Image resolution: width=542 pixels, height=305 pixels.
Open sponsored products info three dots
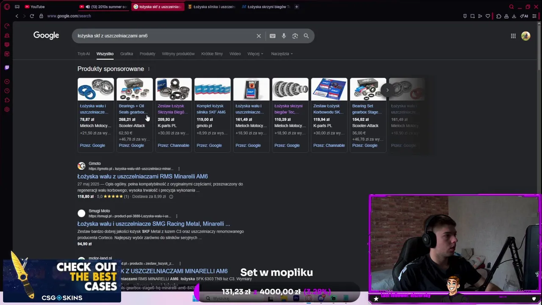149,69
